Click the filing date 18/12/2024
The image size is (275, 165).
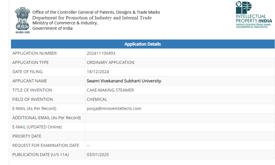click(98, 72)
